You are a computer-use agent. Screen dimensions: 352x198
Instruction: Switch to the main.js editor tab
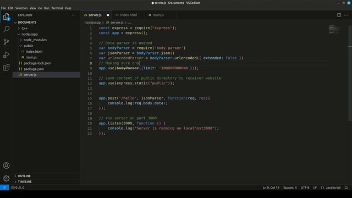[158, 15]
